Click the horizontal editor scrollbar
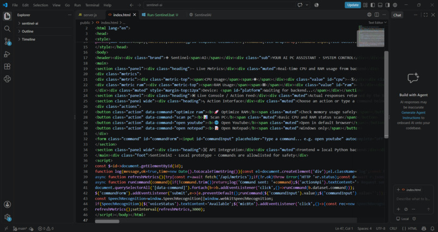 [x=107, y=221]
